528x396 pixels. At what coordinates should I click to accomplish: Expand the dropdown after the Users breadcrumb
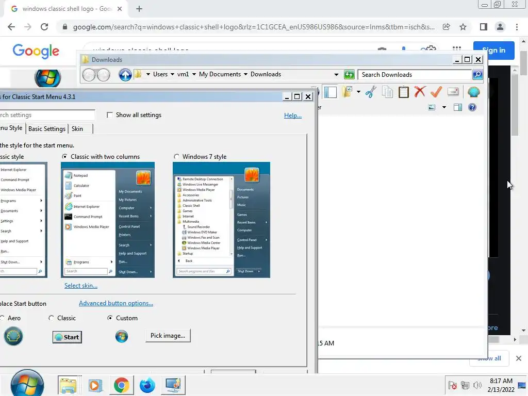tap(172, 74)
